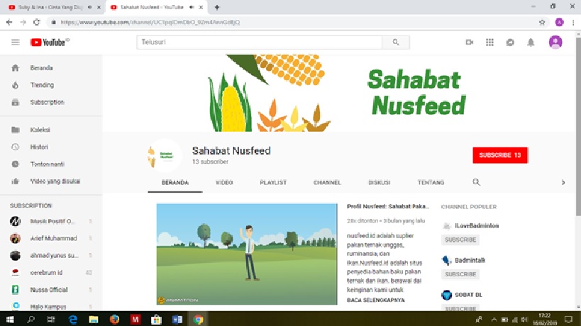The height and width of the screenshot is (326, 581).
Task: Click the red SUBSCRIBE 13 button
Action: [x=500, y=155]
